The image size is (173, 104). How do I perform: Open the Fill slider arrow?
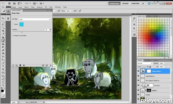[165, 67]
